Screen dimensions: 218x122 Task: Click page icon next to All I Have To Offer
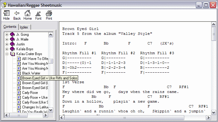tap(19, 58)
